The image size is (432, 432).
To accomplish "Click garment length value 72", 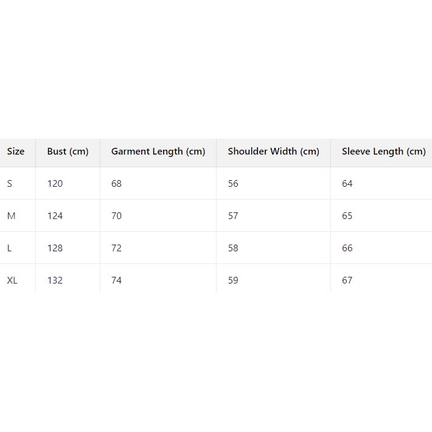I will [x=116, y=248].
